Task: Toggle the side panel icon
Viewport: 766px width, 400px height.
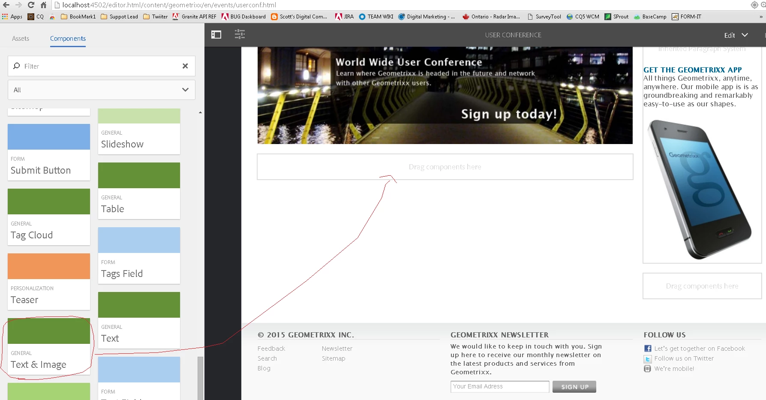Action: tap(216, 35)
